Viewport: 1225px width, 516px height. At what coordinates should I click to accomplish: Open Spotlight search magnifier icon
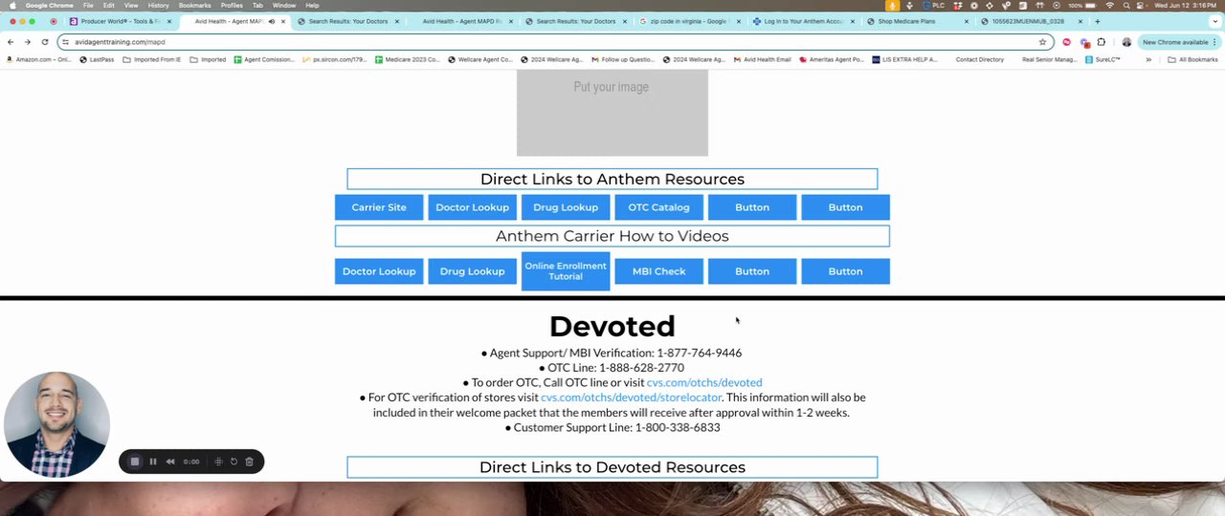tap(1125, 6)
